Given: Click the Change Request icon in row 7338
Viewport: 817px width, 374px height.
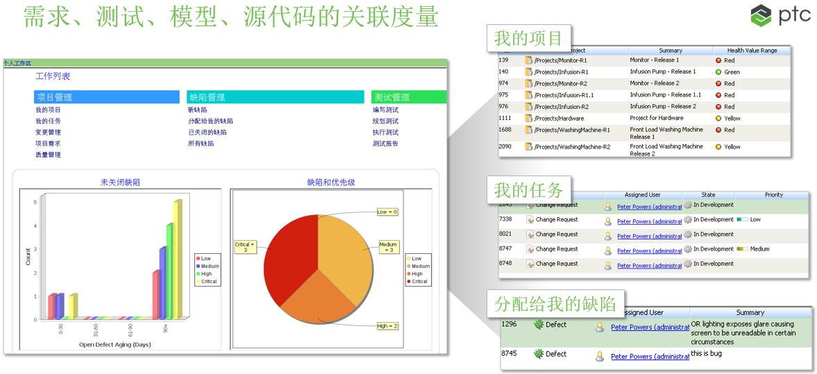Looking at the screenshot, I should pyautogui.click(x=530, y=220).
